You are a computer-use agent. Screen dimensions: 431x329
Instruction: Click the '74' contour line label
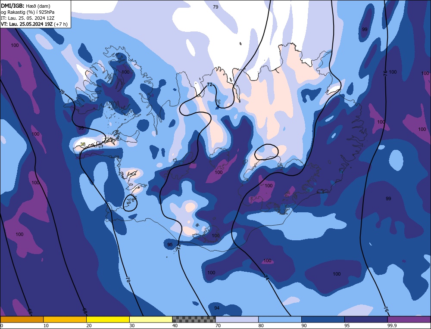pos(266,277)
